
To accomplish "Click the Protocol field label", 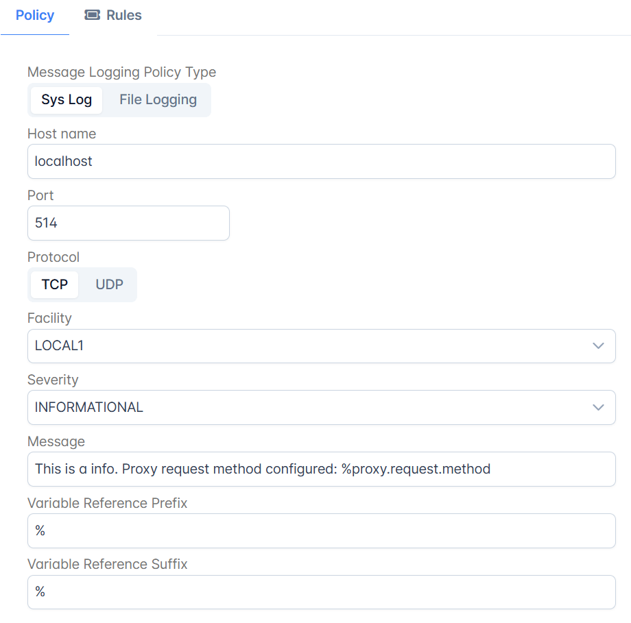I will [53, 257].
